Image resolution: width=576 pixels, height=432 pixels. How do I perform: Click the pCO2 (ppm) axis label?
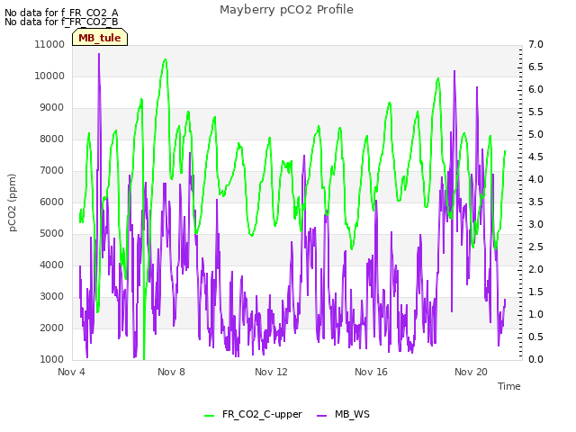tap(13, 202)
